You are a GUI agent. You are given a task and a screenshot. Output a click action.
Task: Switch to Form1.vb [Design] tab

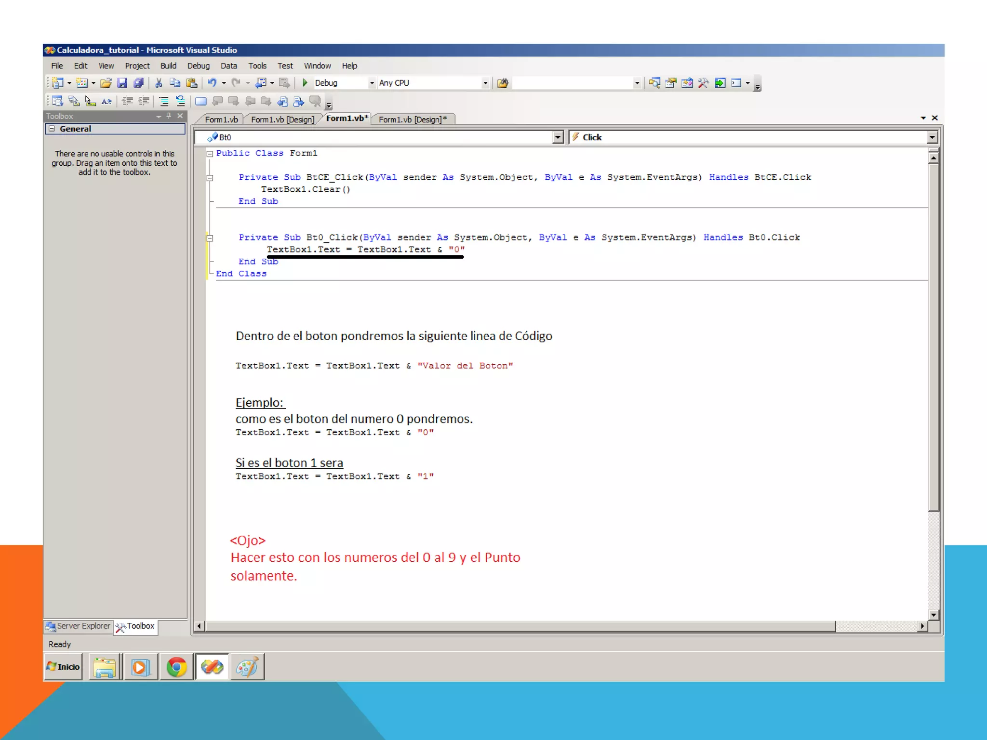coord(282,119)
